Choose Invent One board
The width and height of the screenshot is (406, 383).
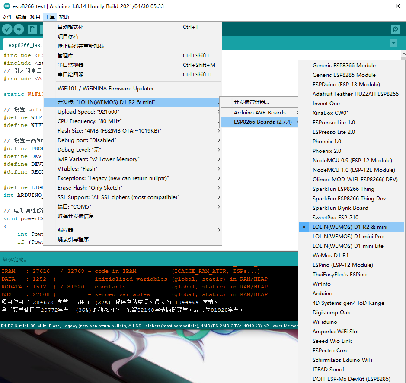click(x=352, y=104)
